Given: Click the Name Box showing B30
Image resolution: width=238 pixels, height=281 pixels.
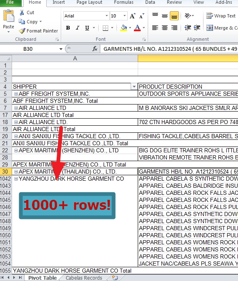Looking at the screenshot, I should [x=28, y=49].
